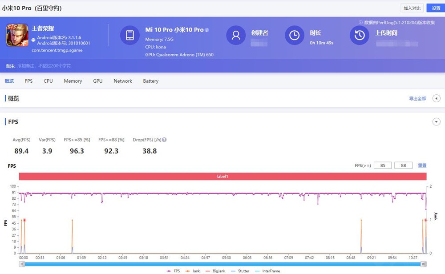445x274 pixels.
Task: Click the package name com.tencent.tmgp.sgame
Action: 57,50
